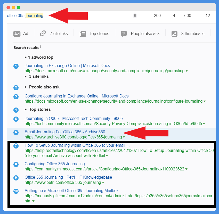Open Email Journaling For Office 365 title
Viewport: 219px width, 214px height.
point(65,132)
